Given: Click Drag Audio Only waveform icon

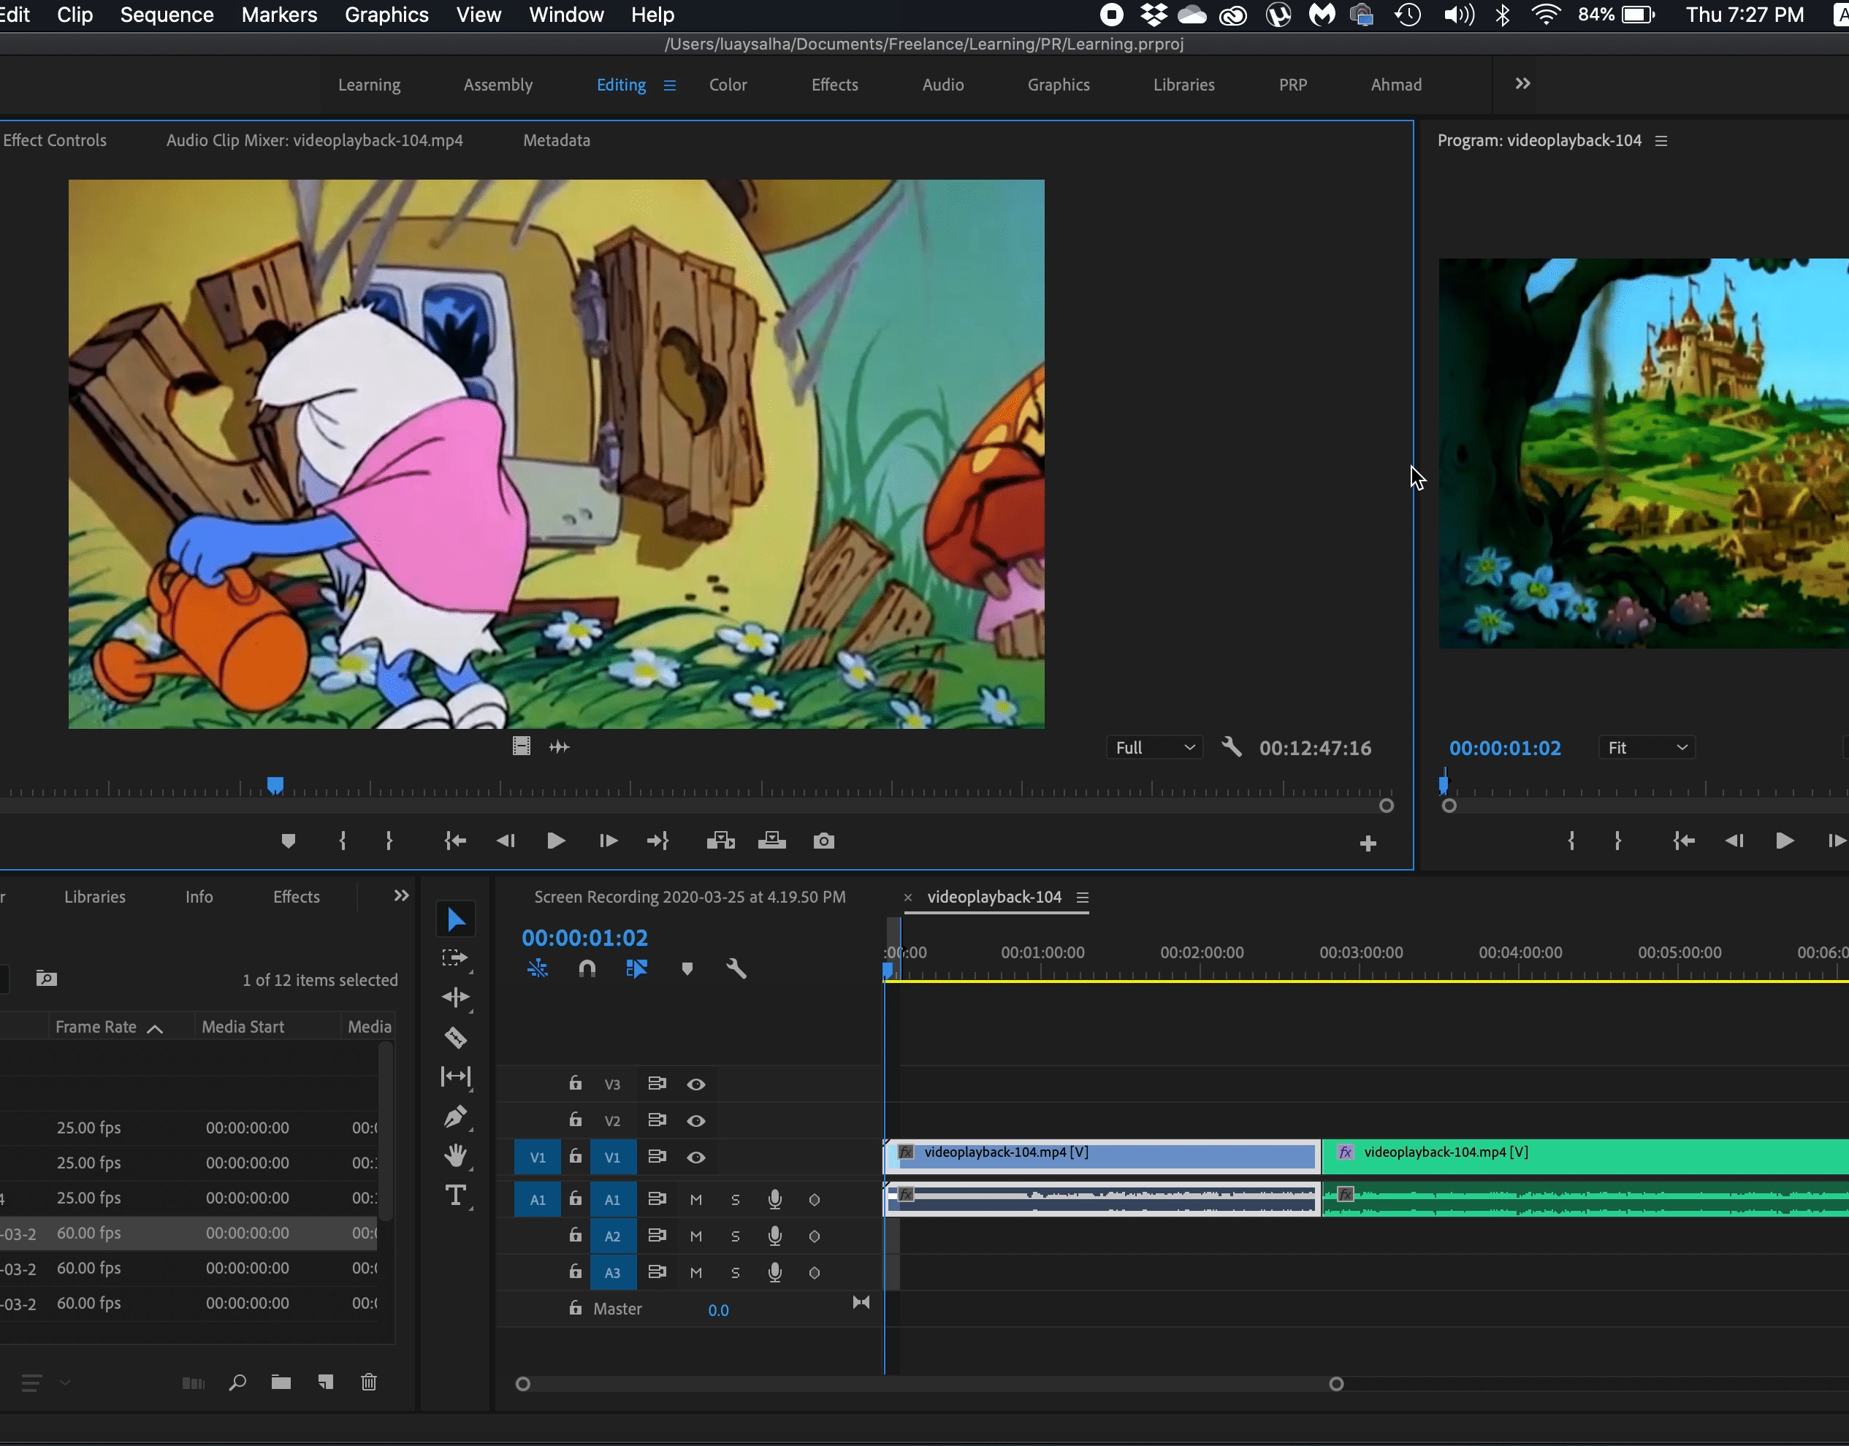Looking at the screenshot, I should (x=560, y=746).
